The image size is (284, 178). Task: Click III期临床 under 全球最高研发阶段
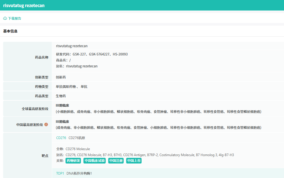(62, 105)
